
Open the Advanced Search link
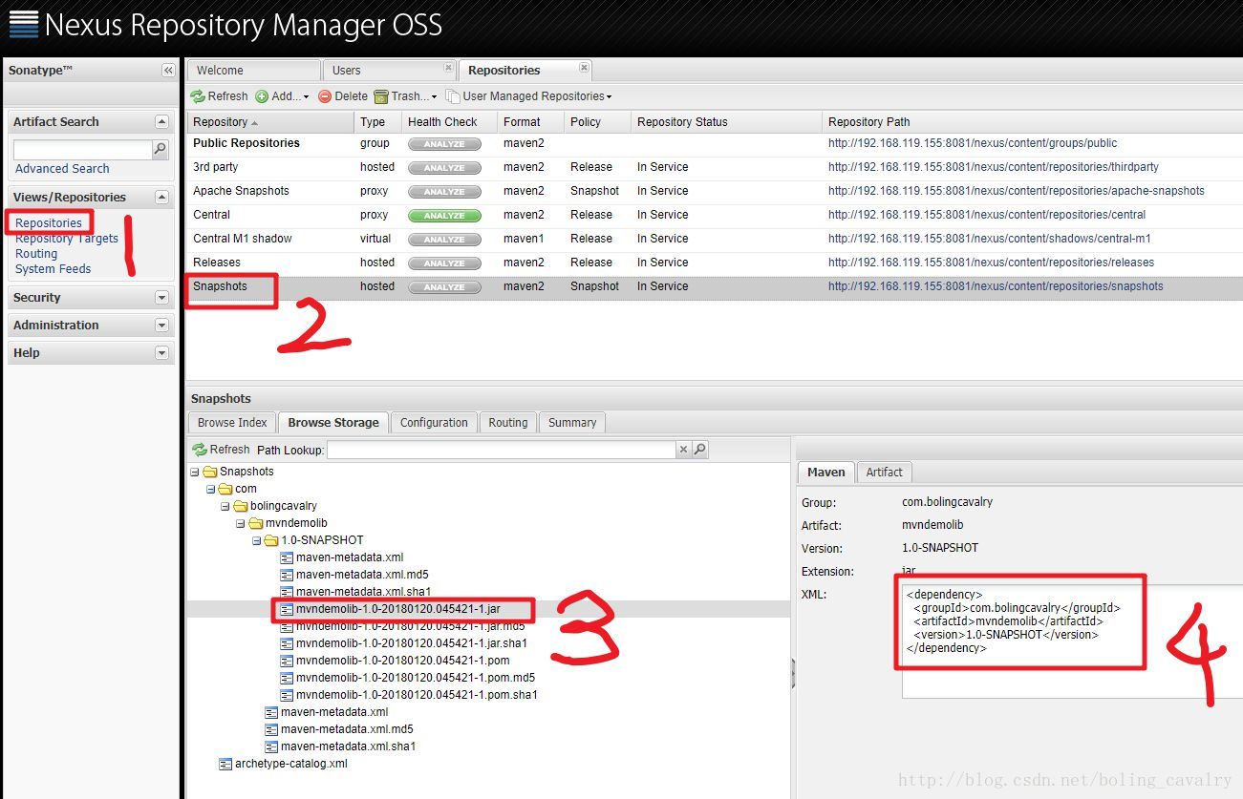pyautogui.click(x=62, y=169)
